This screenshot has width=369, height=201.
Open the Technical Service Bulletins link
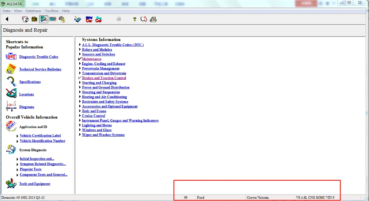tap(40, 69)
